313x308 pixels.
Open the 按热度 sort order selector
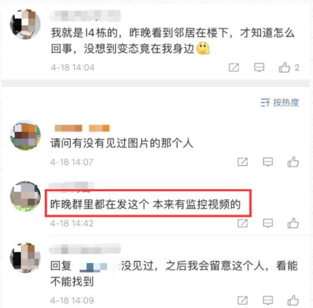coord(280,102)
